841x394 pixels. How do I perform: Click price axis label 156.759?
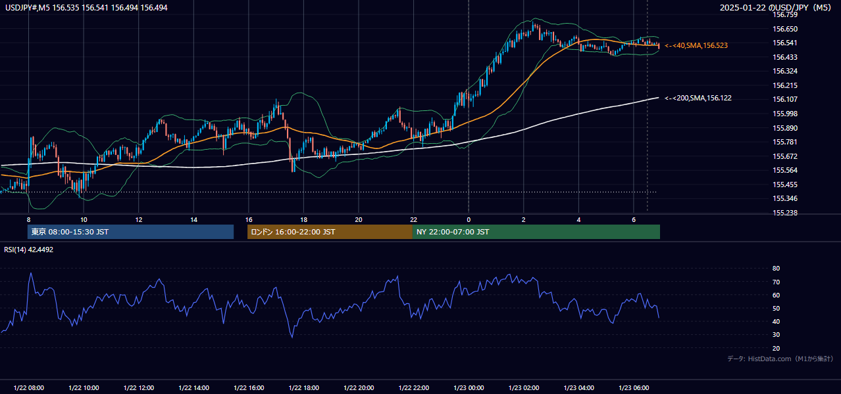point(784,14)
